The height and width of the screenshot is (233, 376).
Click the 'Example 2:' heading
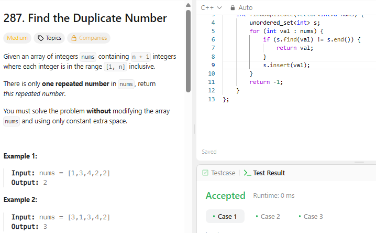pos(20,199)
